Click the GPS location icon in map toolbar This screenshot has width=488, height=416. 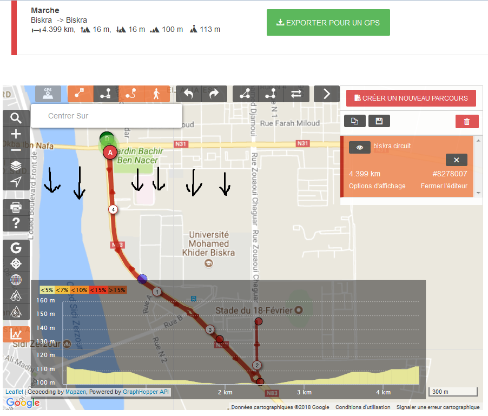tap(48, 94)
